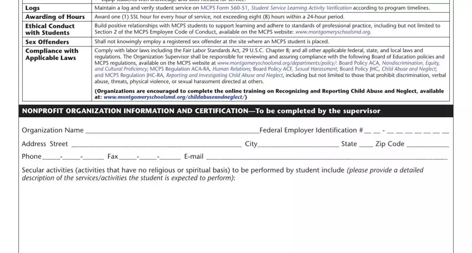Open the childabuseandneglect training link
The image size is (472, 253).
(x=174, y=97)
